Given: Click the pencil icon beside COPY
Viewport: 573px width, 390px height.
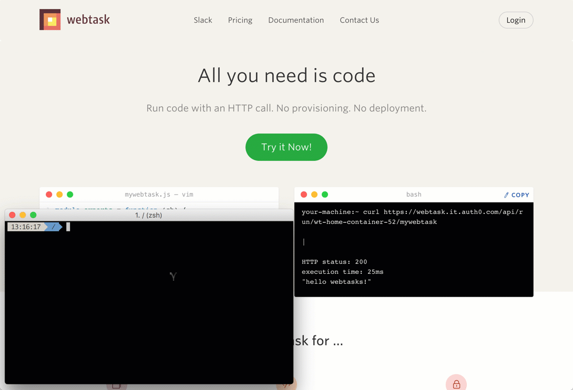Looking at the screenshot, I should pos(506,195).
